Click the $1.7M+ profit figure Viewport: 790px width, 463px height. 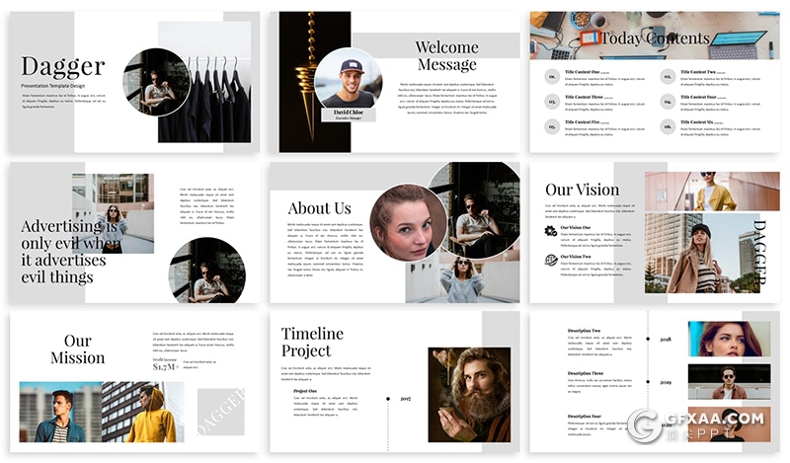[166, 367]
